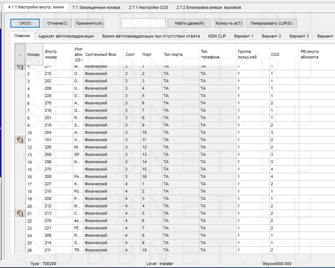The width and height of the screenshot is (335, 268).
Task: Click the COS cell in row 15
Action: click(283, 169)
